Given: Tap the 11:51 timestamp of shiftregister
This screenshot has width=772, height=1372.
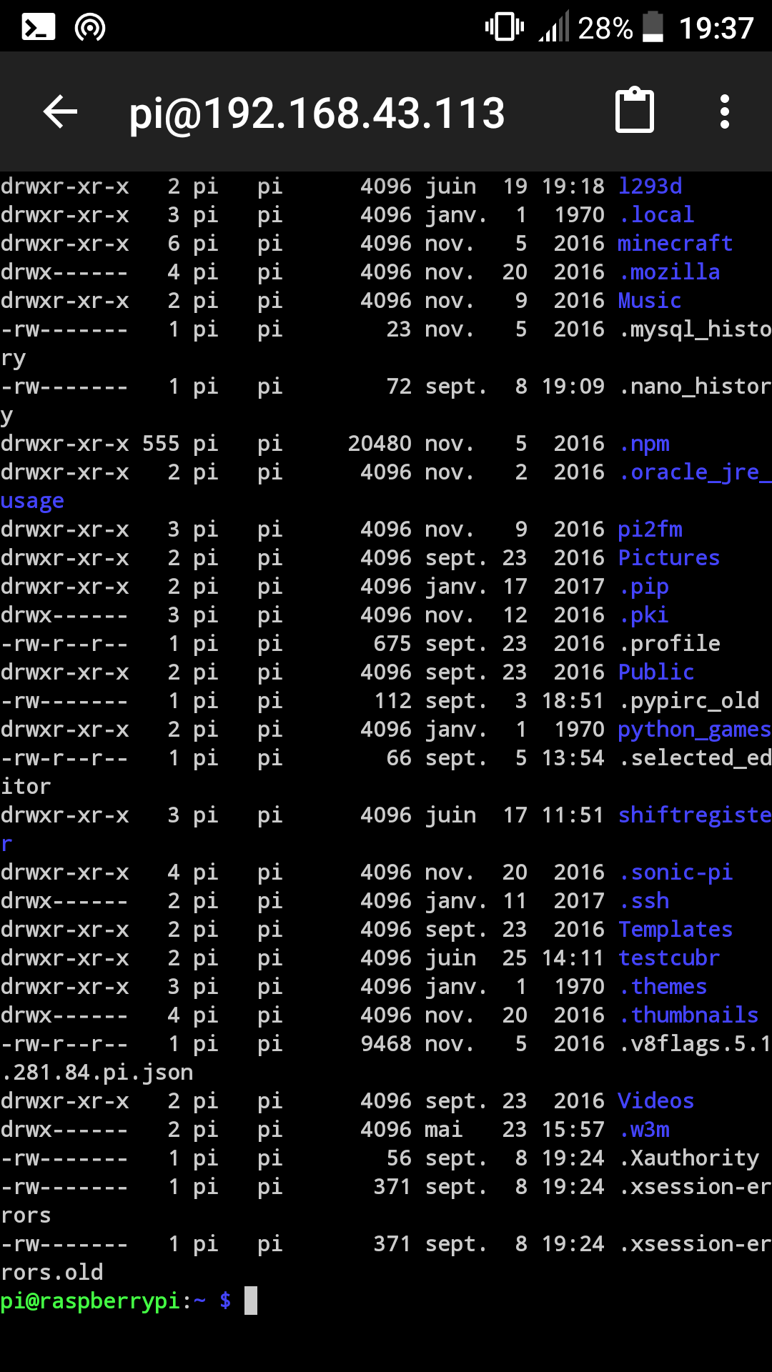Looking at the screenshot, I should 573,815.
